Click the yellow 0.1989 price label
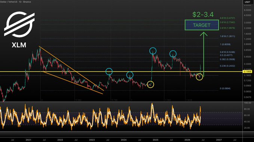Image resolution: width=254 pixels, height=142 pixels. click(x=247, y=72)
